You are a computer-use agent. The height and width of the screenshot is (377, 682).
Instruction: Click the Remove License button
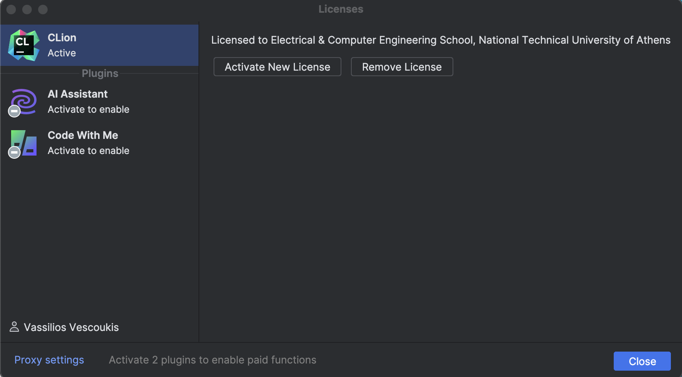pos(402,67)
